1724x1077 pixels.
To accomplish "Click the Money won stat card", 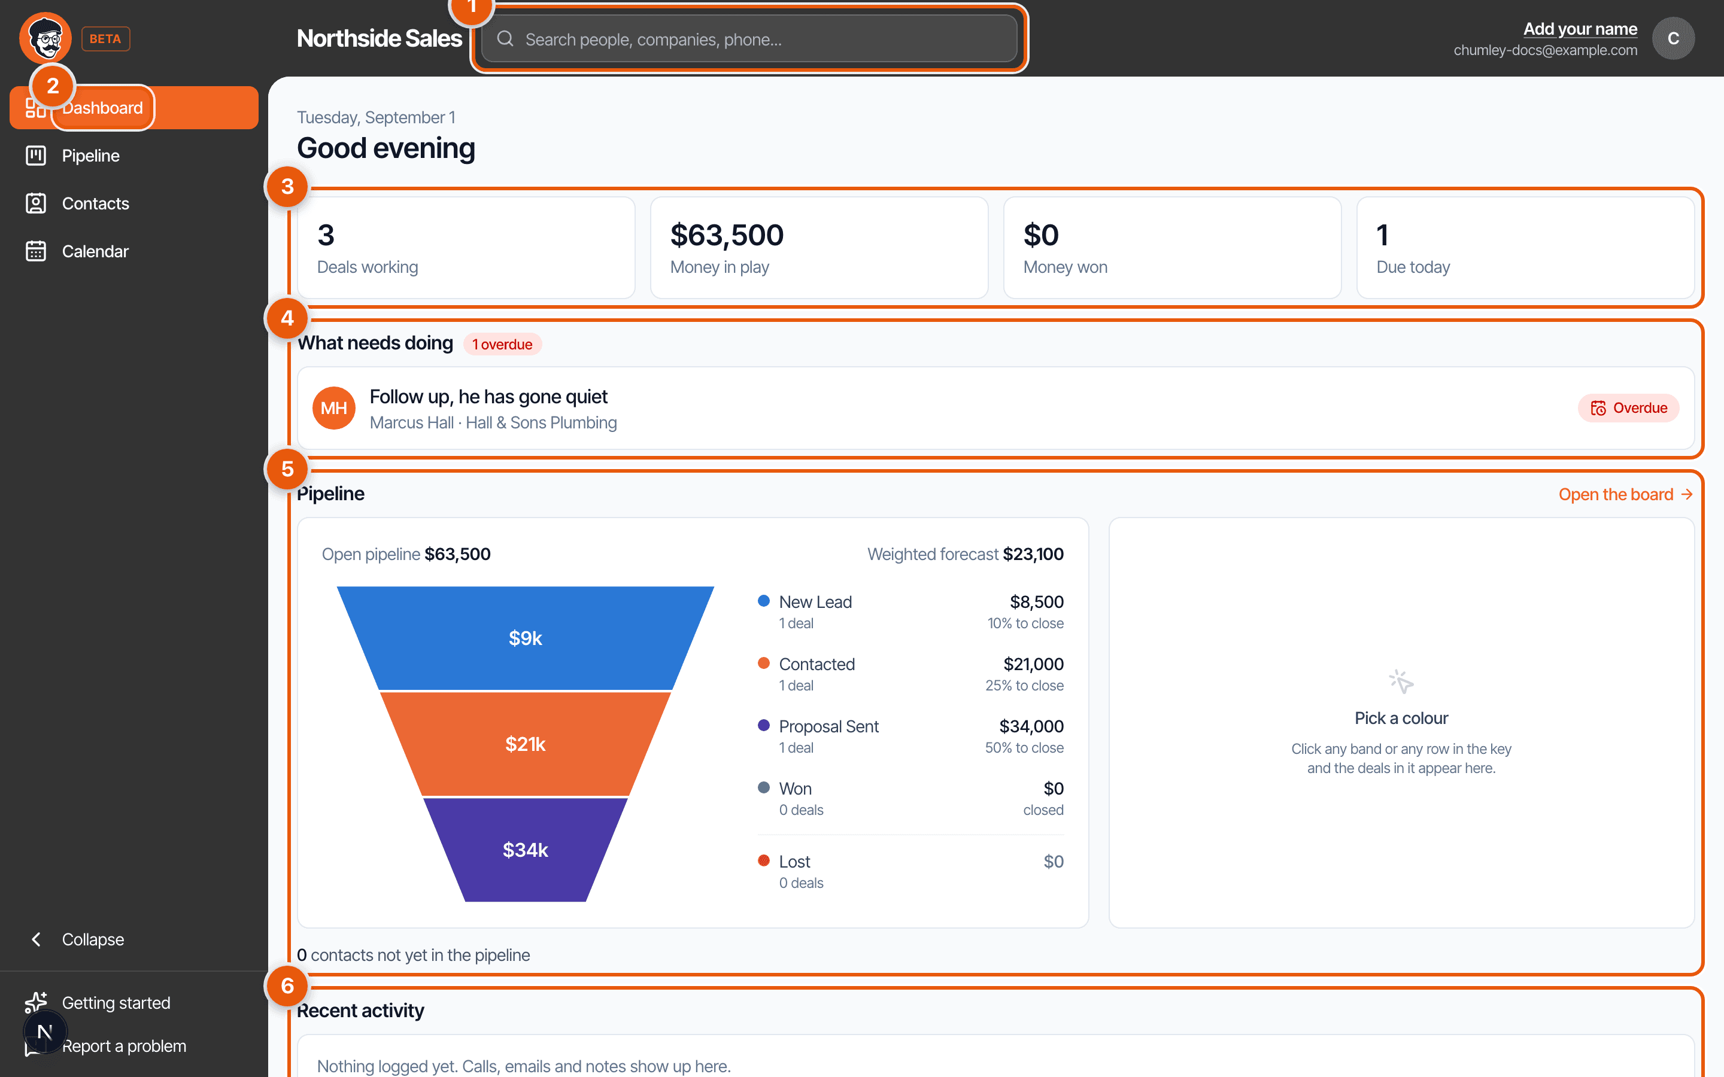I will pyautogui.click(x=1172, y=248).
